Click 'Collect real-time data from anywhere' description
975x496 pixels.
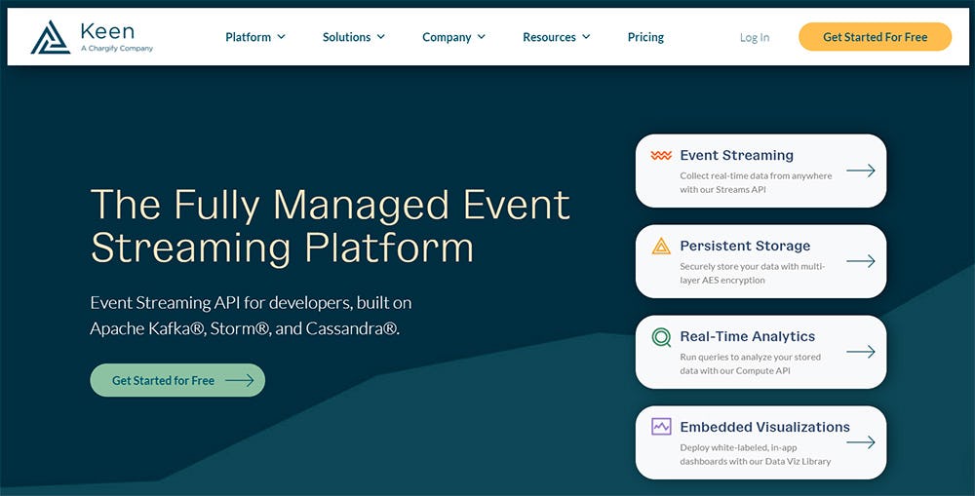[756, 176]
